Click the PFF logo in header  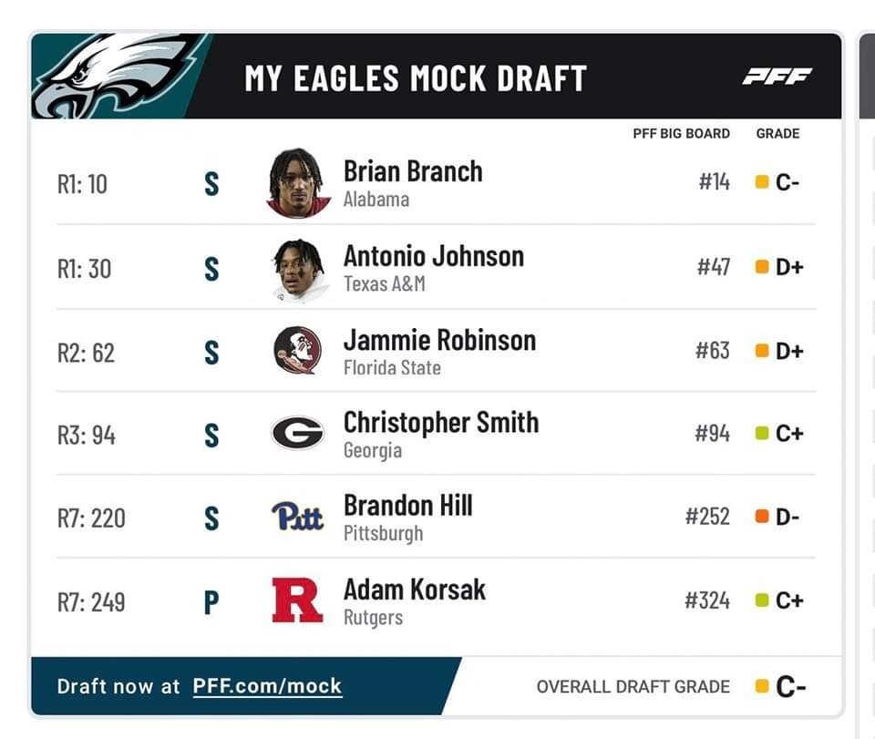pos(777,77)
